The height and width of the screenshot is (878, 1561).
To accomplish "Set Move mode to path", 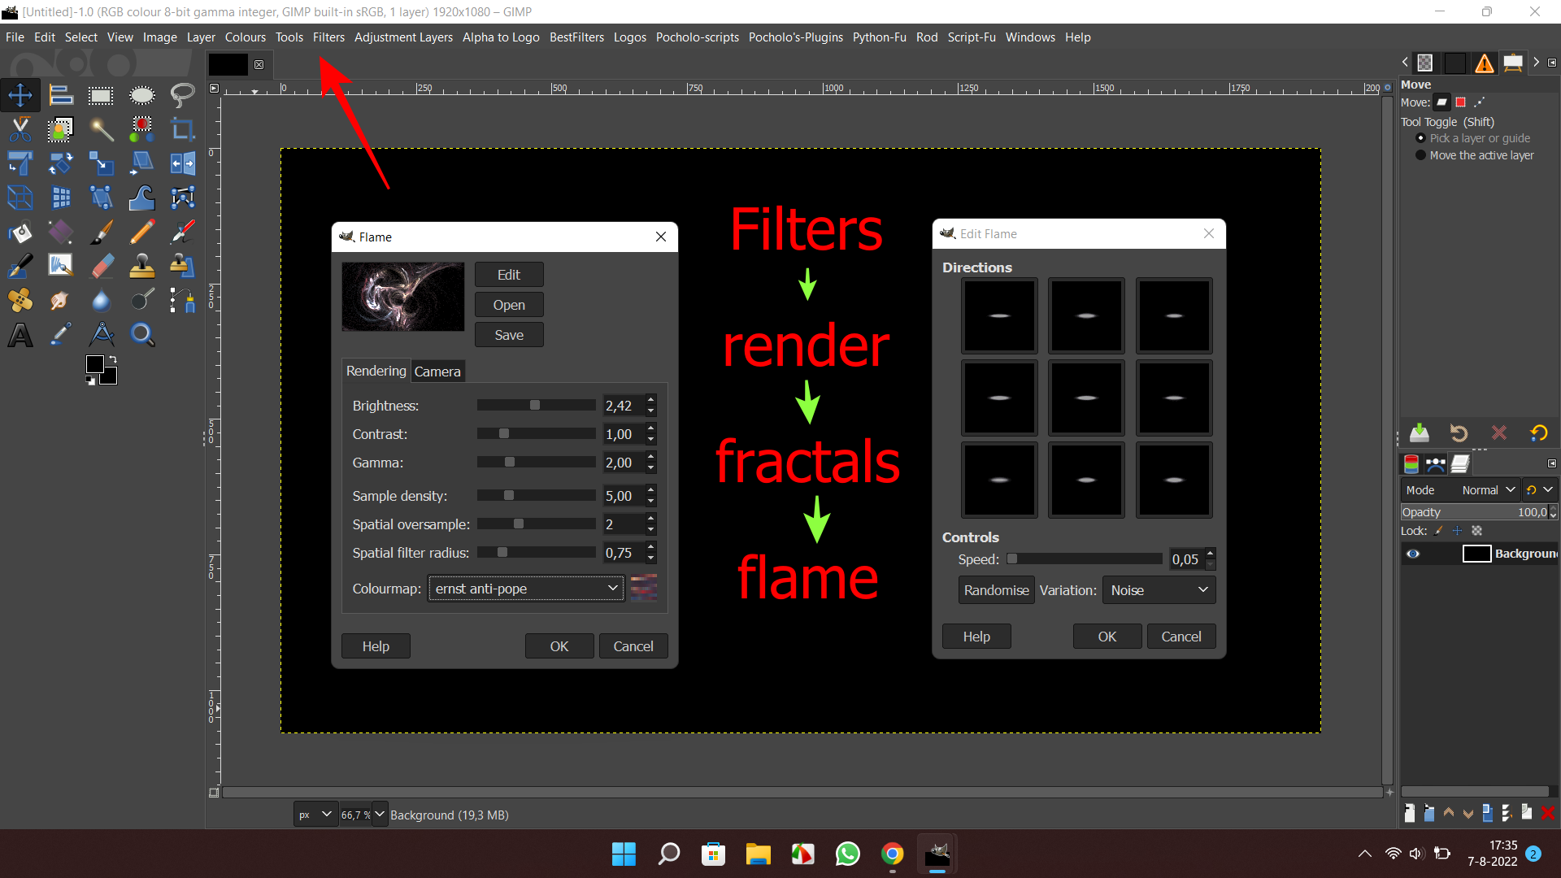I will (x=1479, y=102).
